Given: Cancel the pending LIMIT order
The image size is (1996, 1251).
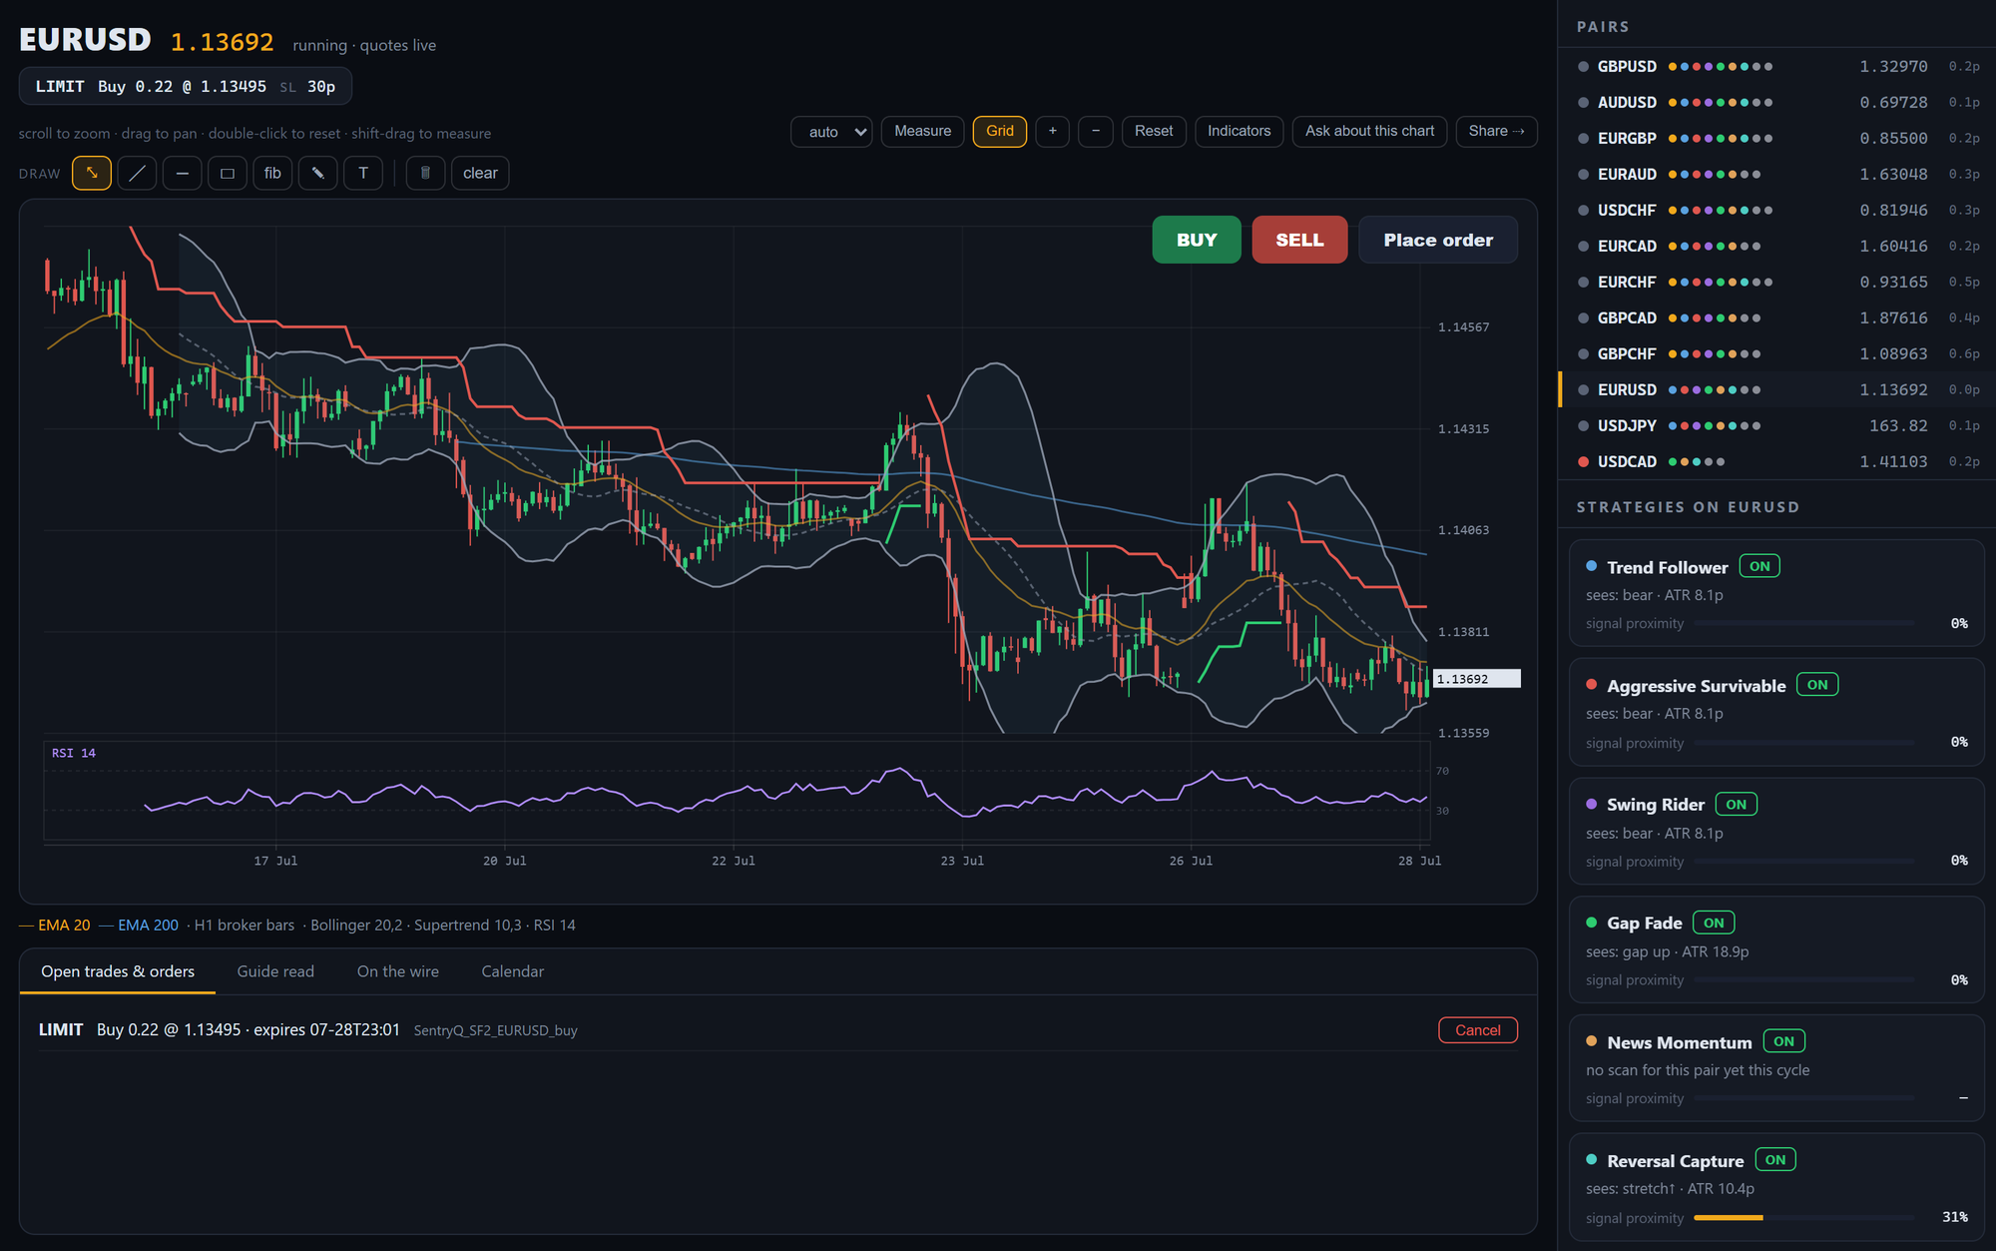Looking at the screenshot, I should click(1478, 1030).
